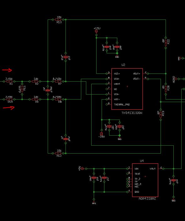Select resistor R1 symbol
Screen dimensions: 185x221
[9, 82]
